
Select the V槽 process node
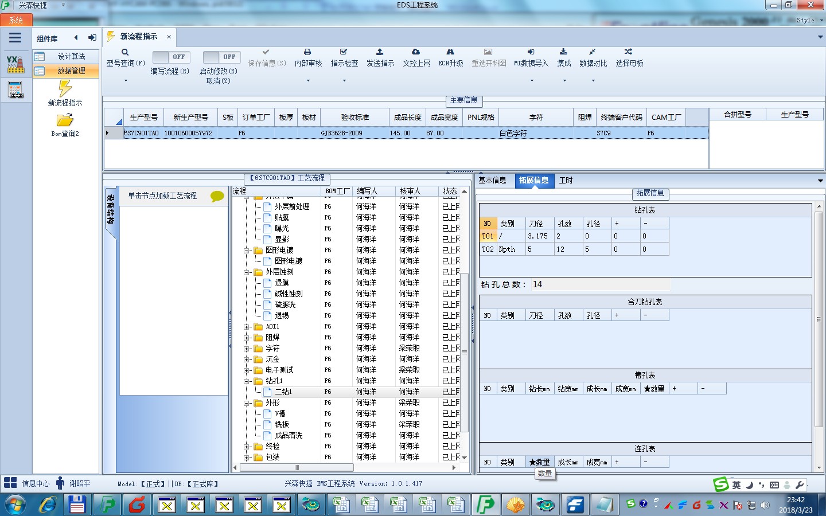[x=280, y=414]
